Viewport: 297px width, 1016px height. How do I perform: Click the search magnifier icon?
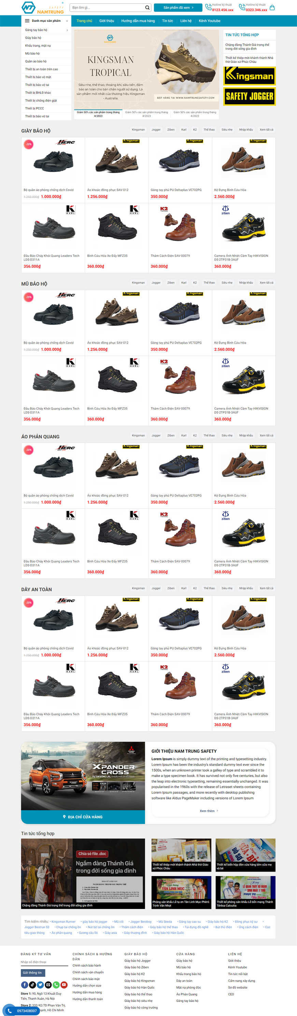point(147,8)
